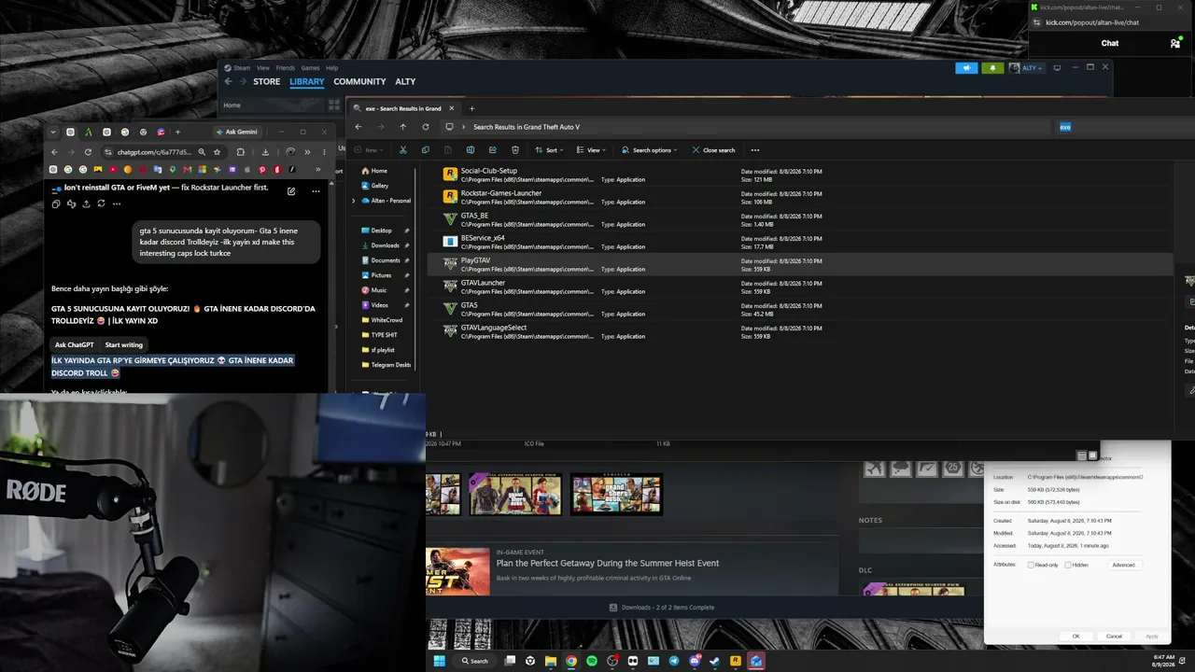This screenshot has width=1195, height=672.
Task: Select the PlayGTAV application result
Action: (799, 265)
